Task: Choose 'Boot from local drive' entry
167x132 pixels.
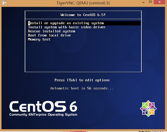Action: [x=50, y=35]
